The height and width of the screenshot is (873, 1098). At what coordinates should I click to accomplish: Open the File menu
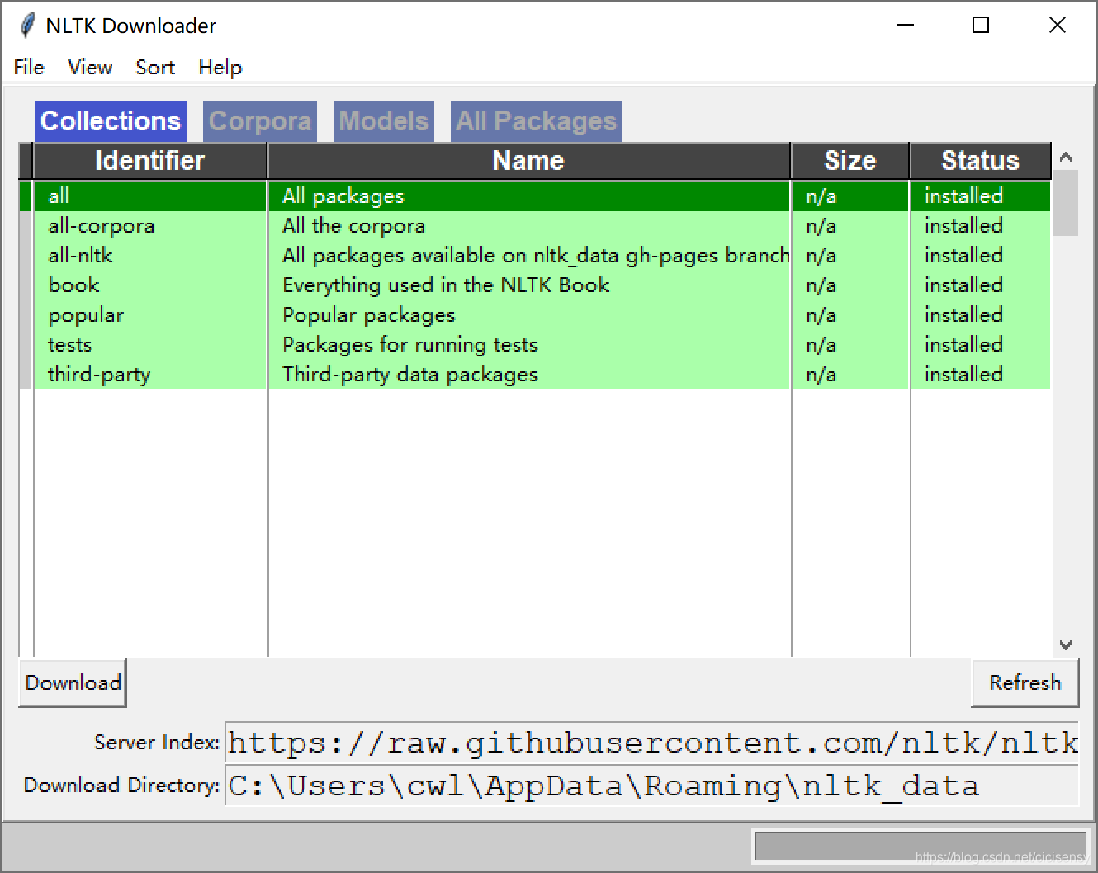click(x=29, y=67)
